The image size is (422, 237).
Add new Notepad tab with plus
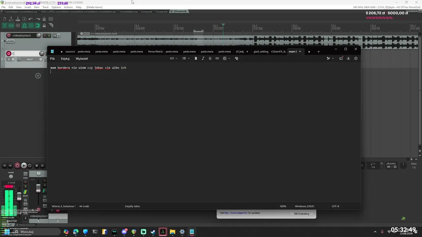point(318,51)
